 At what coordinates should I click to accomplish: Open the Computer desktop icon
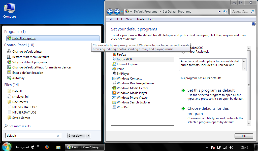(x=10, y=10)
